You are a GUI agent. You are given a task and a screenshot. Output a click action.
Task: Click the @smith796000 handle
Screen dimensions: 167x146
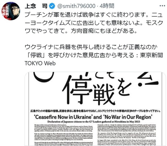coord(76,6)
